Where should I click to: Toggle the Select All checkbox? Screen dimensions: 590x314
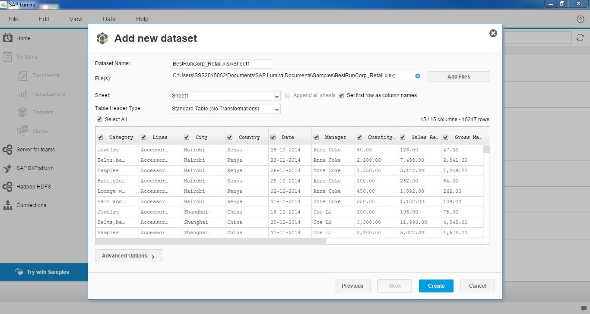[99, 119]
